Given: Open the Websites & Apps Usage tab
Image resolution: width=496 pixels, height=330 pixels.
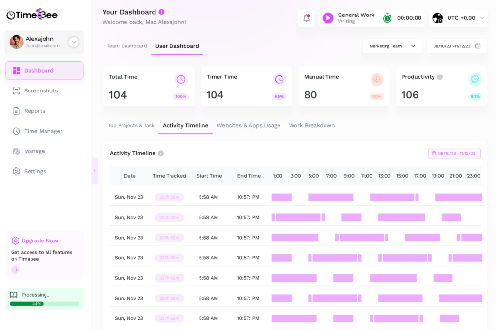Looking at the screenshot, I should (x=248, y=125).
